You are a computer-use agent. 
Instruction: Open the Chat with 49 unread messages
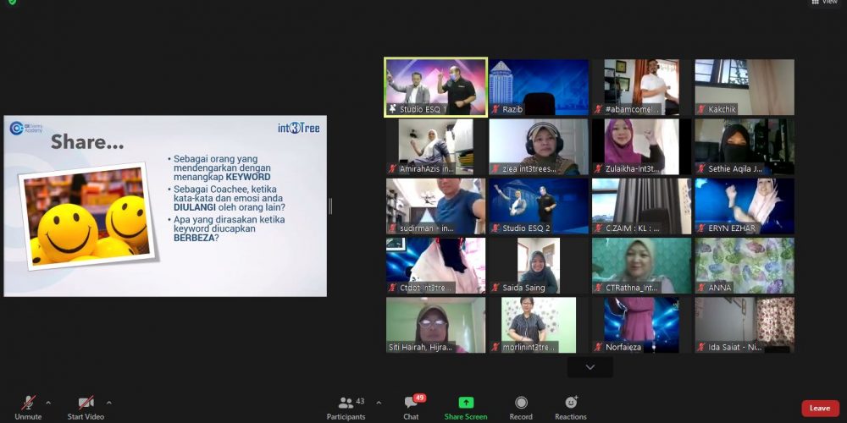coord(411,404)
